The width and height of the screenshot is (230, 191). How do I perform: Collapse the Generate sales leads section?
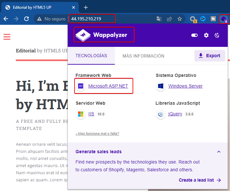pos(219,152)
